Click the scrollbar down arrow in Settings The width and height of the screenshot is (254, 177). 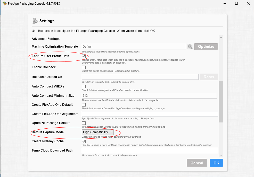(x=221, y=155)
